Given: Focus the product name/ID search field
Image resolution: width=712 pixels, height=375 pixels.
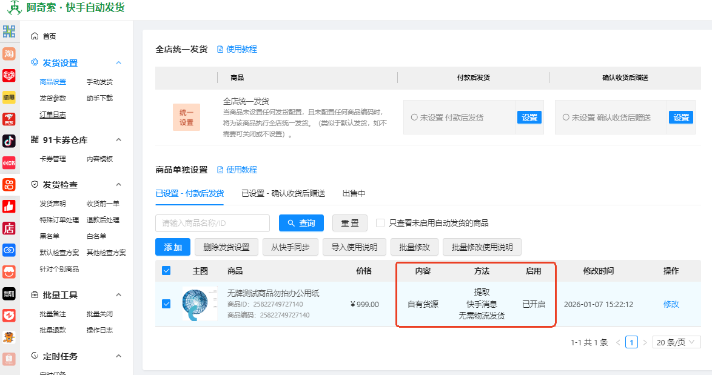Looking at the screenshot, I should 212,223.
